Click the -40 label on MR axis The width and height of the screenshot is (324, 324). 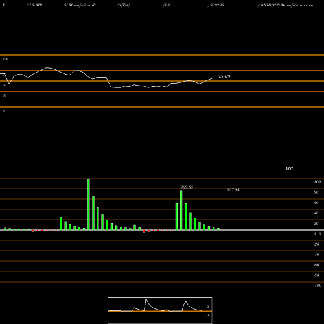click(316, 255)
